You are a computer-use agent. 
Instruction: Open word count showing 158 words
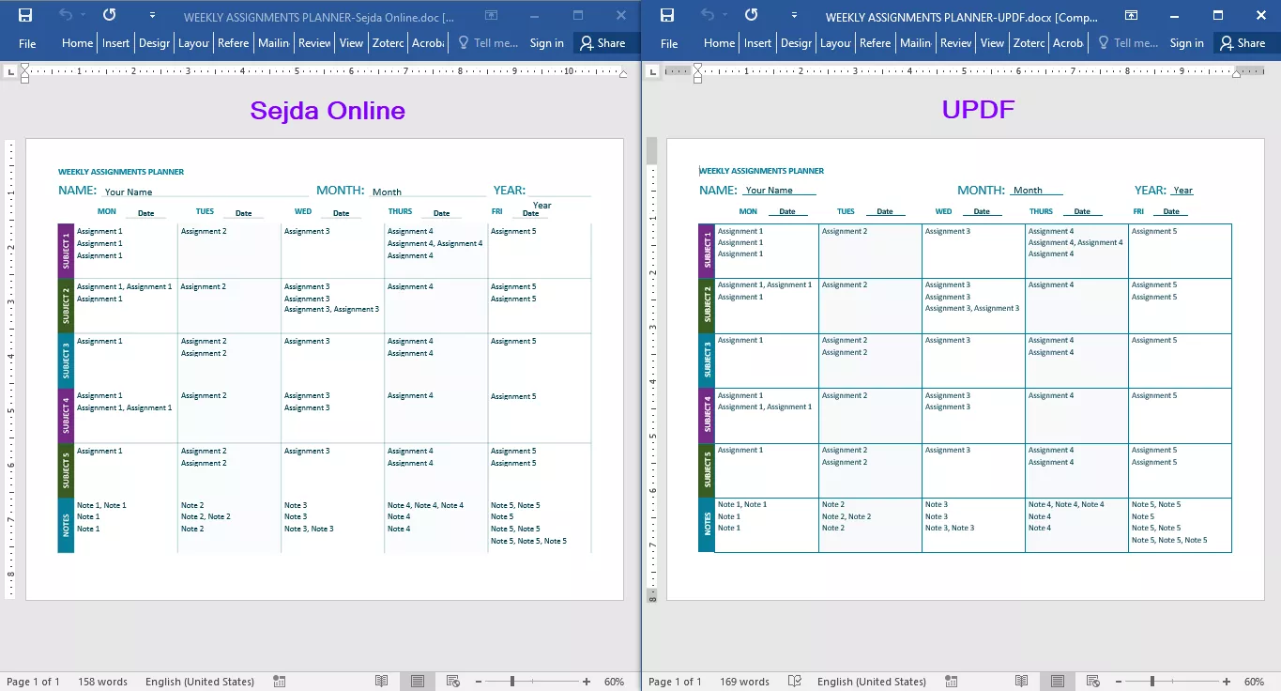[x=102, y=682]
